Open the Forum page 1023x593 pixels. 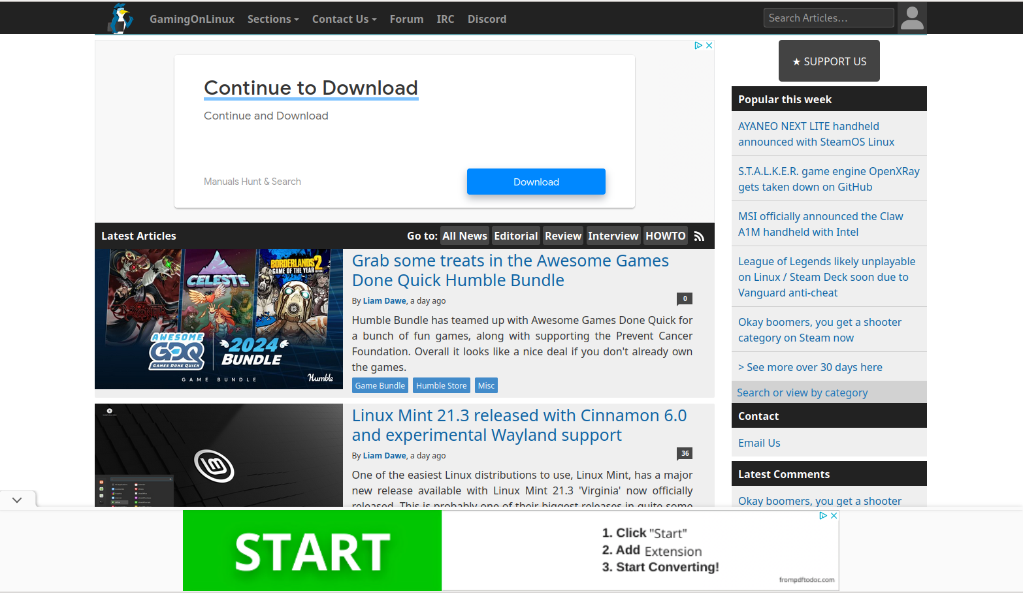point(406,19)
